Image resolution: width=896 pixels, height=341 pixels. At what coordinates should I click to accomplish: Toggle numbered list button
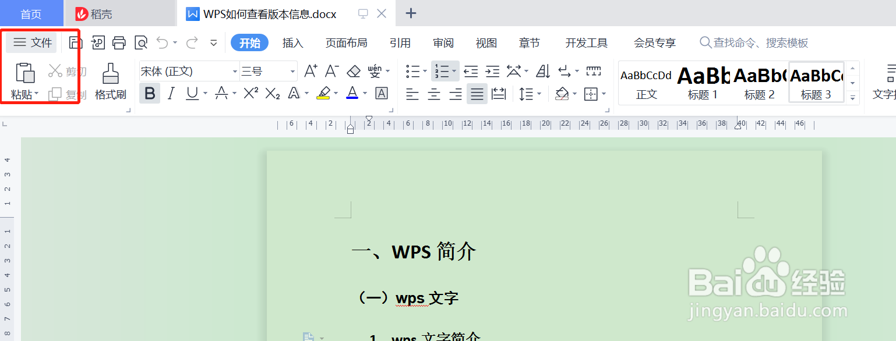point(442,71)
